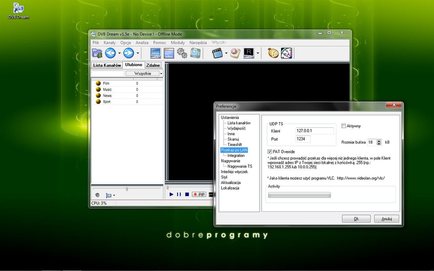Select Aktualizacja in preferences tree
The width and height of the screenshot is (434, 271).
pos(231,183)
